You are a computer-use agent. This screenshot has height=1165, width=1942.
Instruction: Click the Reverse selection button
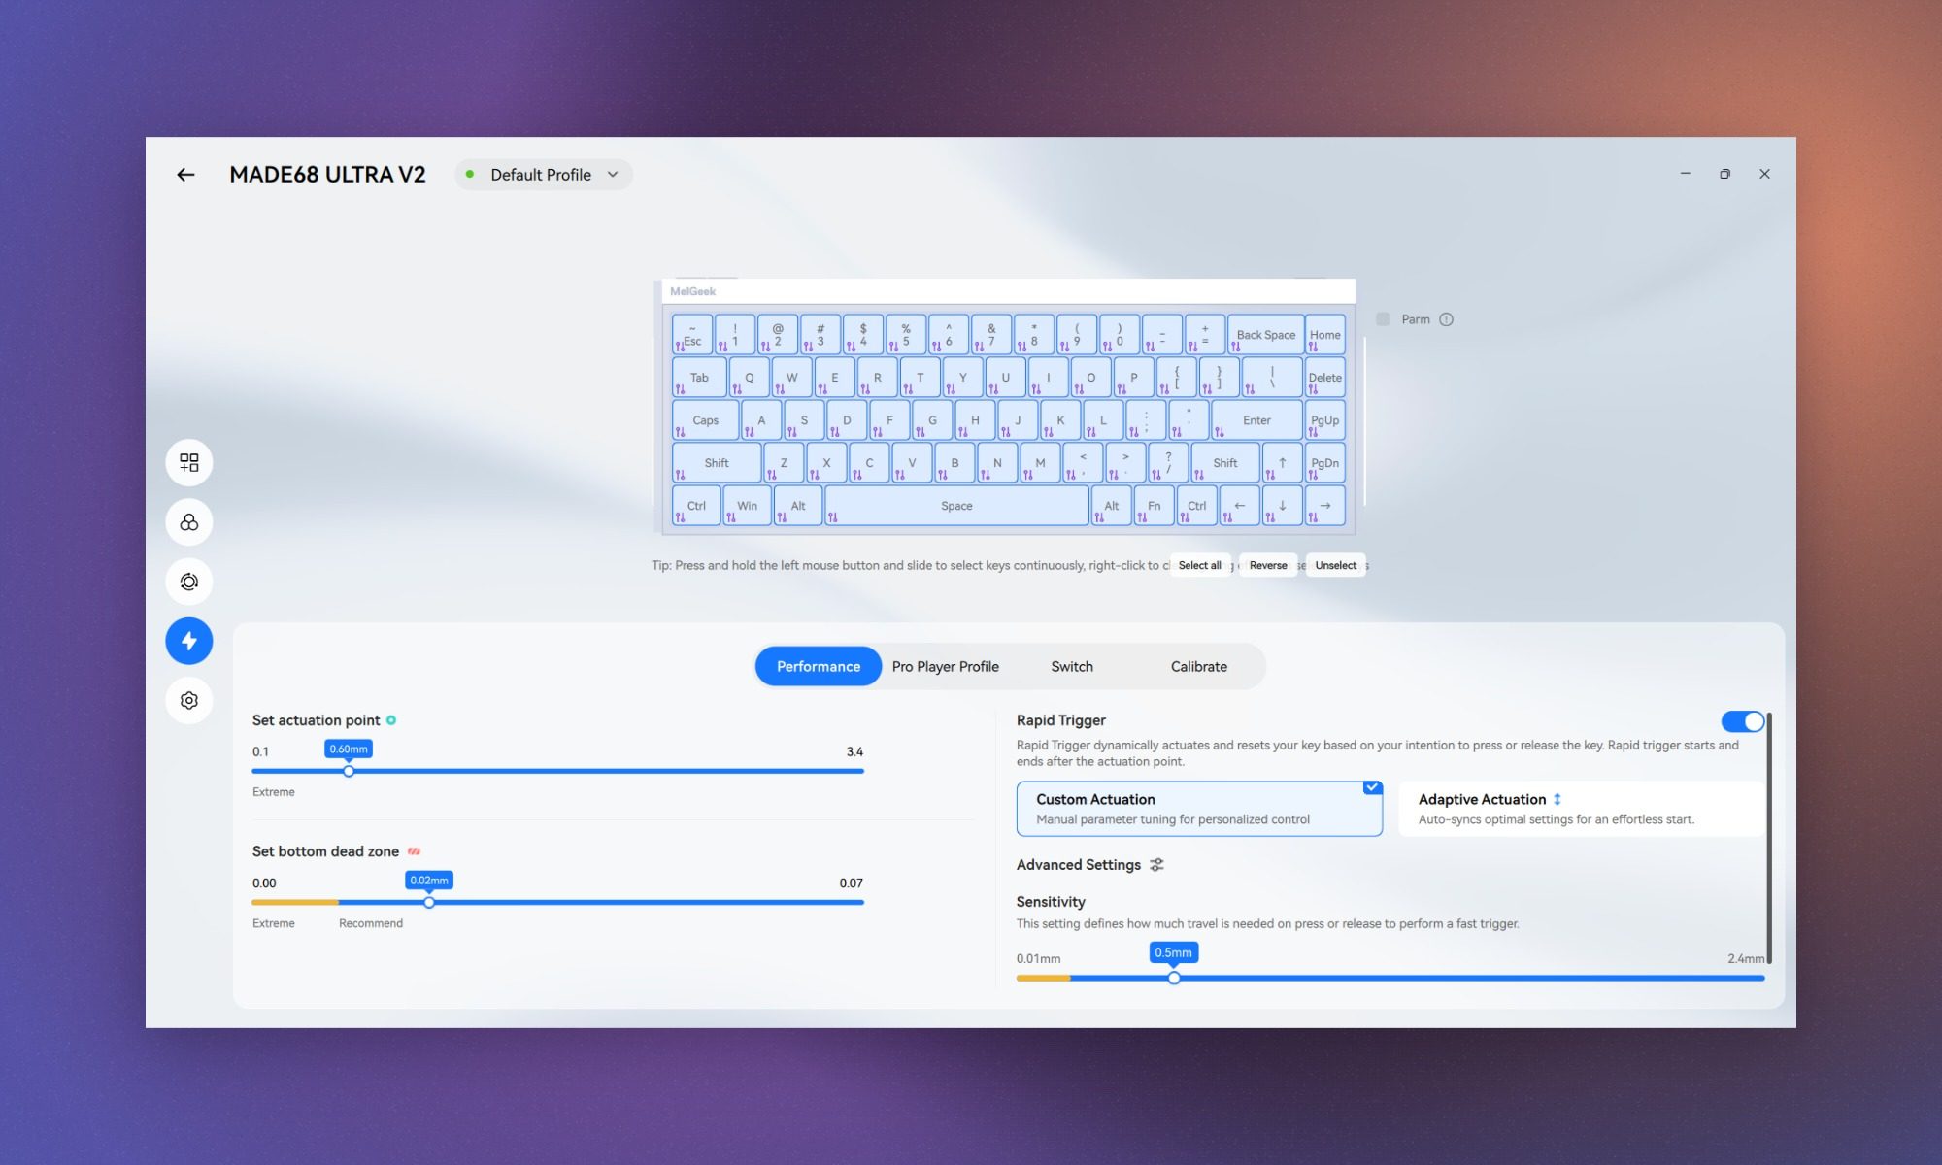tap(1268, 565)
